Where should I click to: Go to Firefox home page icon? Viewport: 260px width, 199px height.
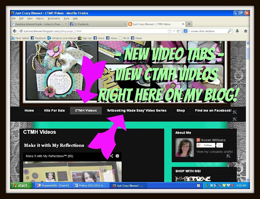[245, 31]
